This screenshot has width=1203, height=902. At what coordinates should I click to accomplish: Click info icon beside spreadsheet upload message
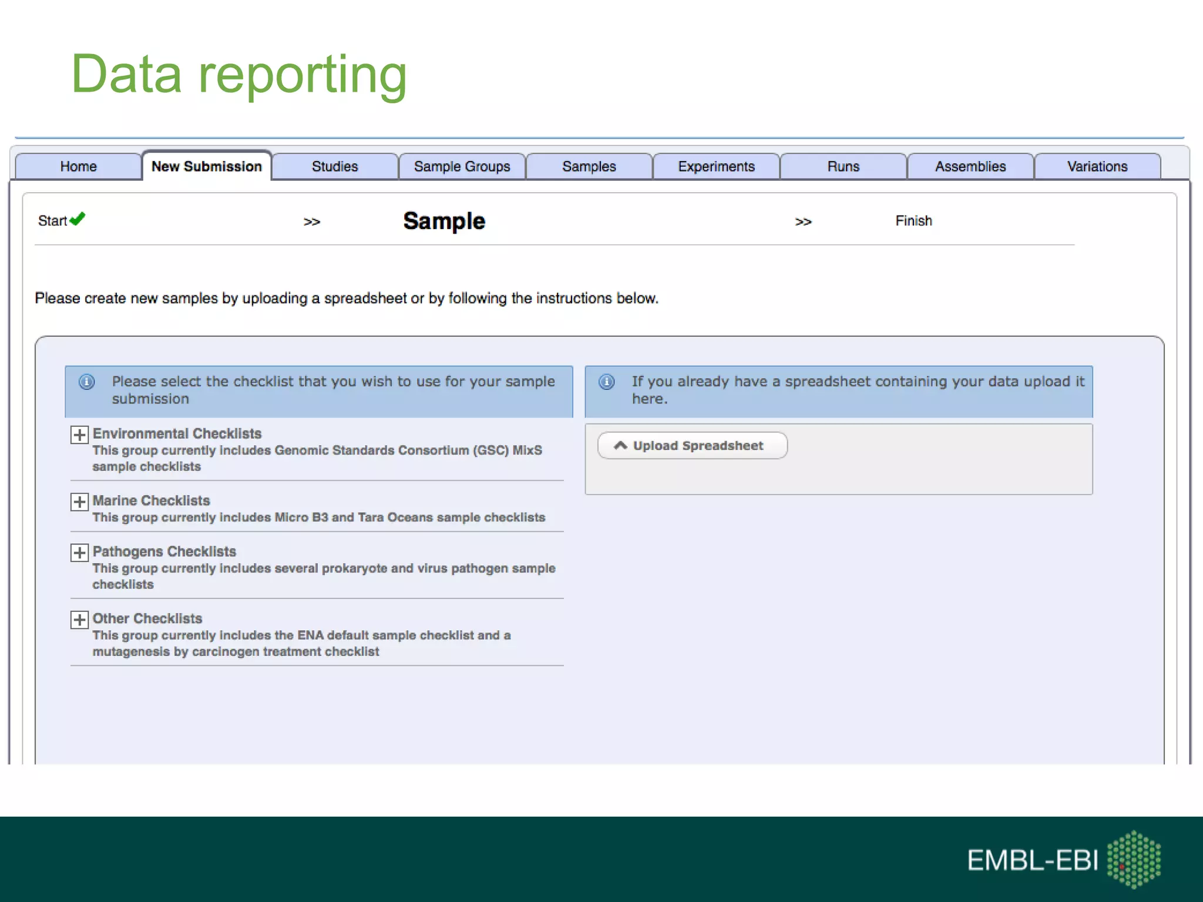(x=606, y=382)
